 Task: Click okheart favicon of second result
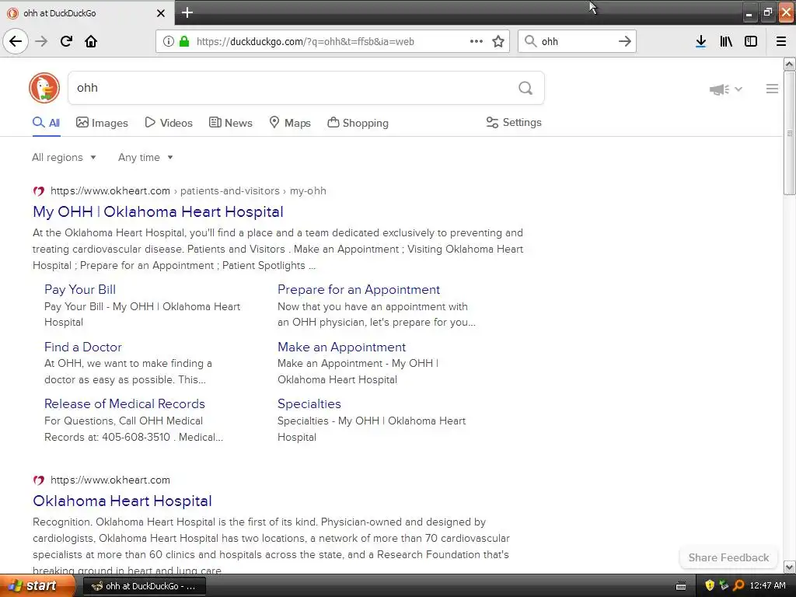[39, 480]
